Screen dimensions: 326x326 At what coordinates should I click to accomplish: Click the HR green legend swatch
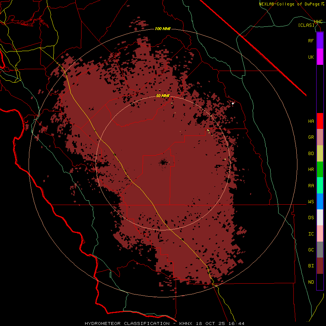tap(320, 170)
